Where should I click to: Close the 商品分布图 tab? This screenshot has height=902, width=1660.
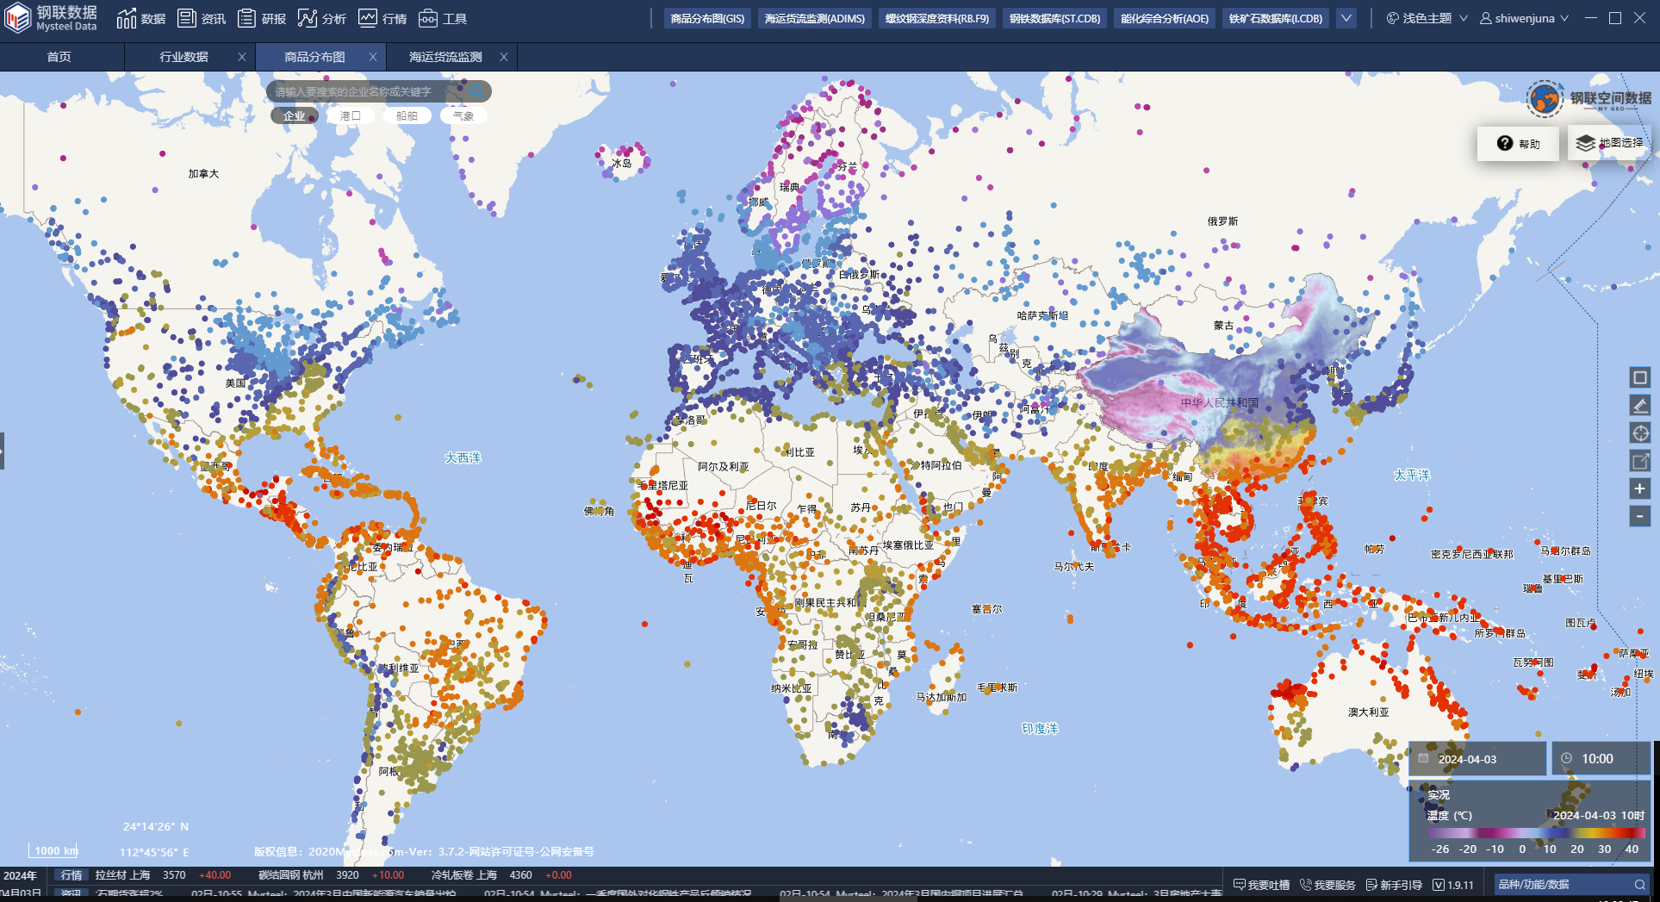373,57
